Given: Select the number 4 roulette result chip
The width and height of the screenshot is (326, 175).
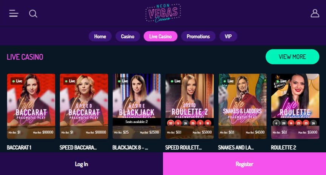Looking at the screenshot, I should [x=276, y=123].
